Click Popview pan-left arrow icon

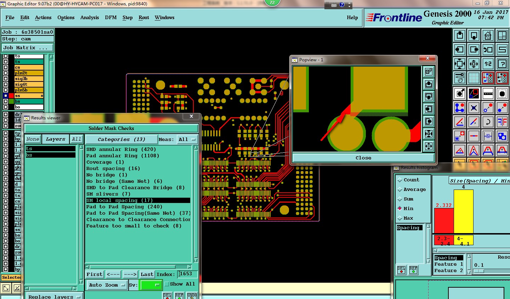pos(429,109)
